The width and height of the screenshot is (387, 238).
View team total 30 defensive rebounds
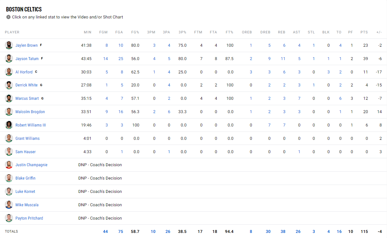click(268, 232)
